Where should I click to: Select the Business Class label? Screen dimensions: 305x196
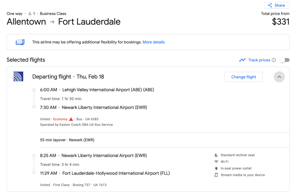[x=53, y=13]
